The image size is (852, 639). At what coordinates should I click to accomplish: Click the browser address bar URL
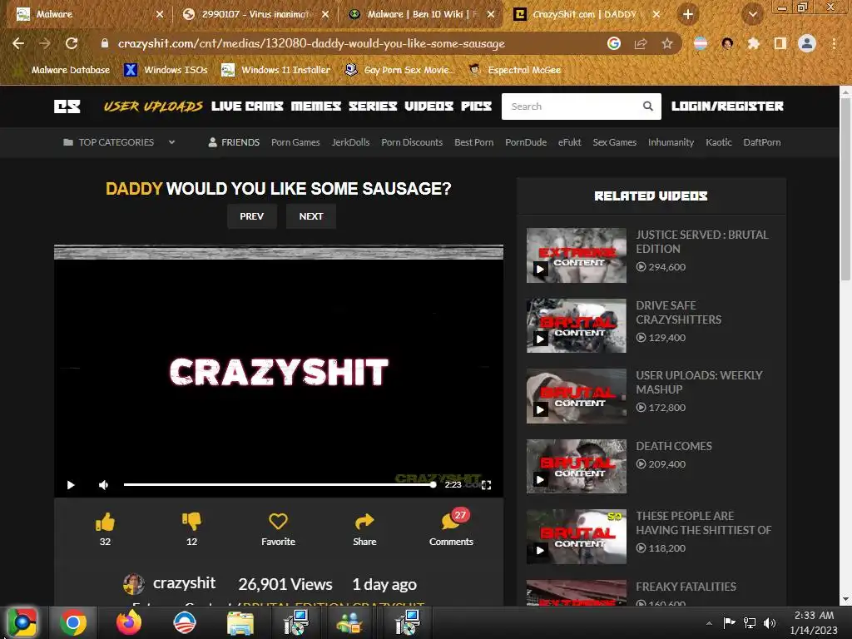tap(311, 43)
